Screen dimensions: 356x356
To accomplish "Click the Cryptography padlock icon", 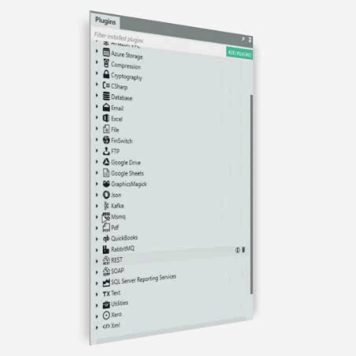I will click(106, 74).
